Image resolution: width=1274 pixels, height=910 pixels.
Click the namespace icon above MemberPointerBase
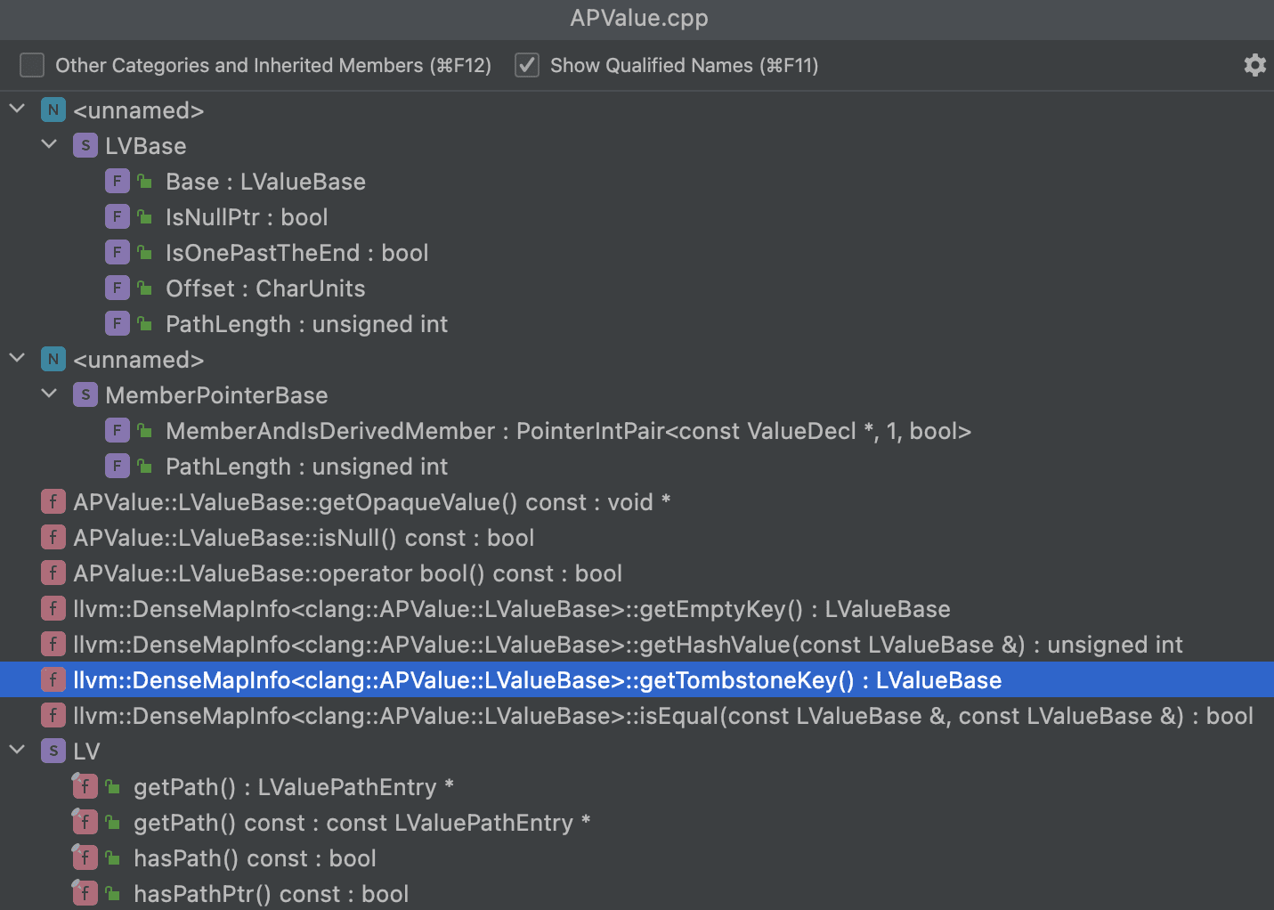53,359
